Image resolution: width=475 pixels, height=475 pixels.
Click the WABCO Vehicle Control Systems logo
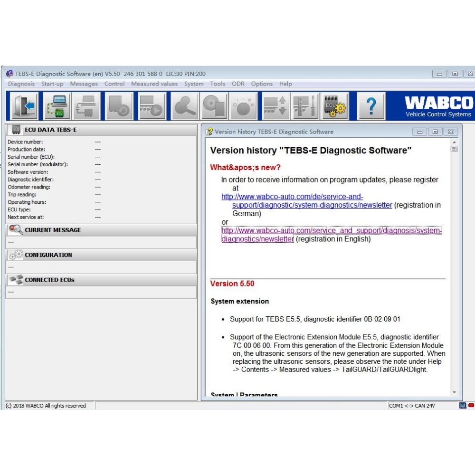coord(438,106)
